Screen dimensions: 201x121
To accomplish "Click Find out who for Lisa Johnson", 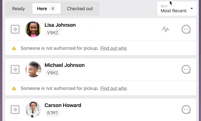I will tap(114, 48).
